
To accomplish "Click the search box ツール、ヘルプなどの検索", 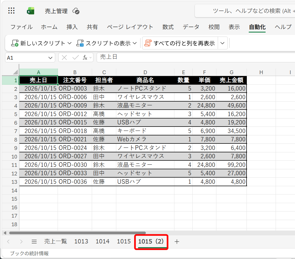I will (x=245, y=11).
